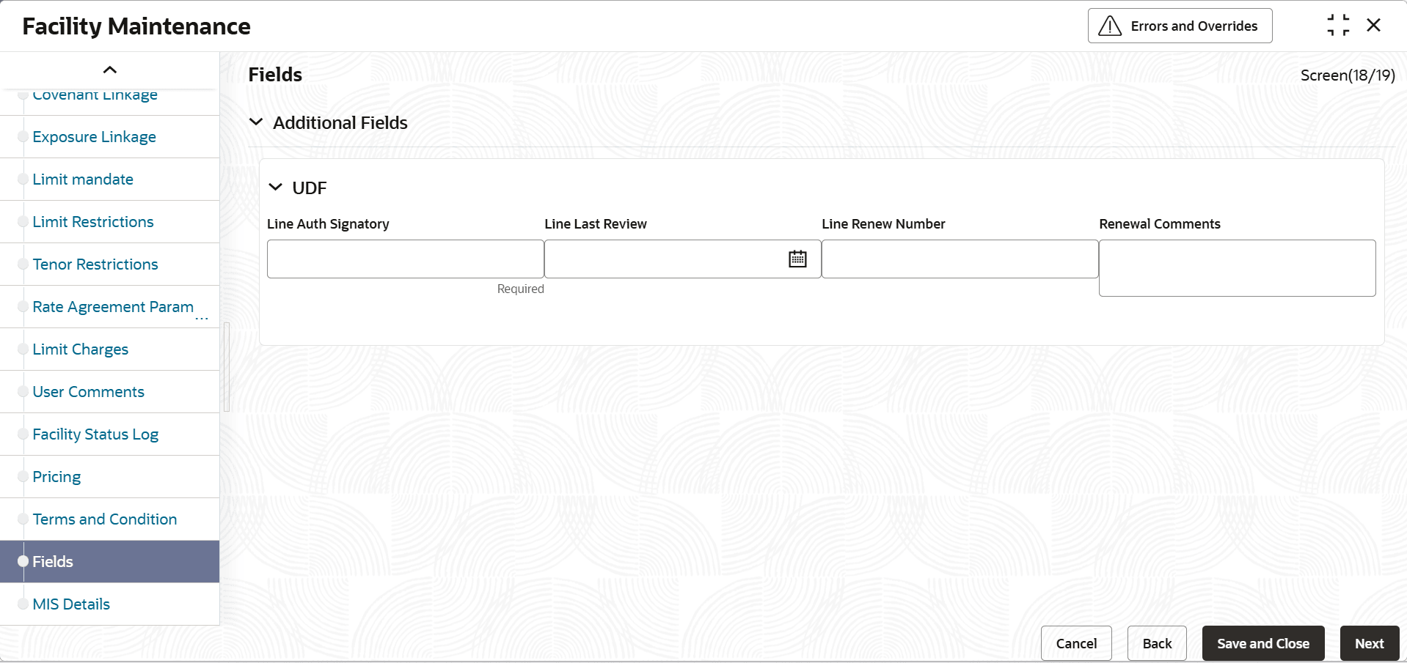The image size is (1407, 663).
Task: Open the Pricing step
Action: (56, 477)
